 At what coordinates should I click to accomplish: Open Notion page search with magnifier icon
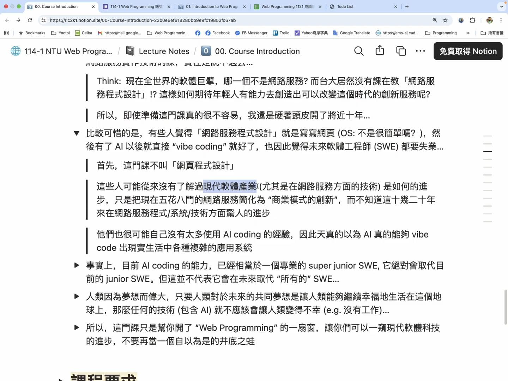[x=358, y=51]
